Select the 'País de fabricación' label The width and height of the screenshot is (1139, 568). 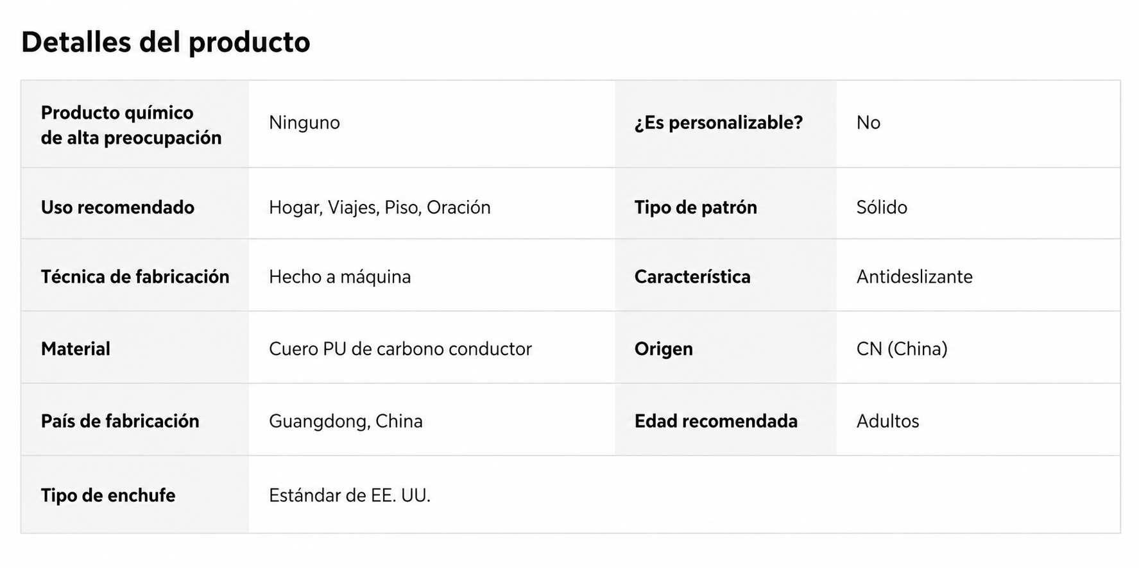click(x=120, y=421)
